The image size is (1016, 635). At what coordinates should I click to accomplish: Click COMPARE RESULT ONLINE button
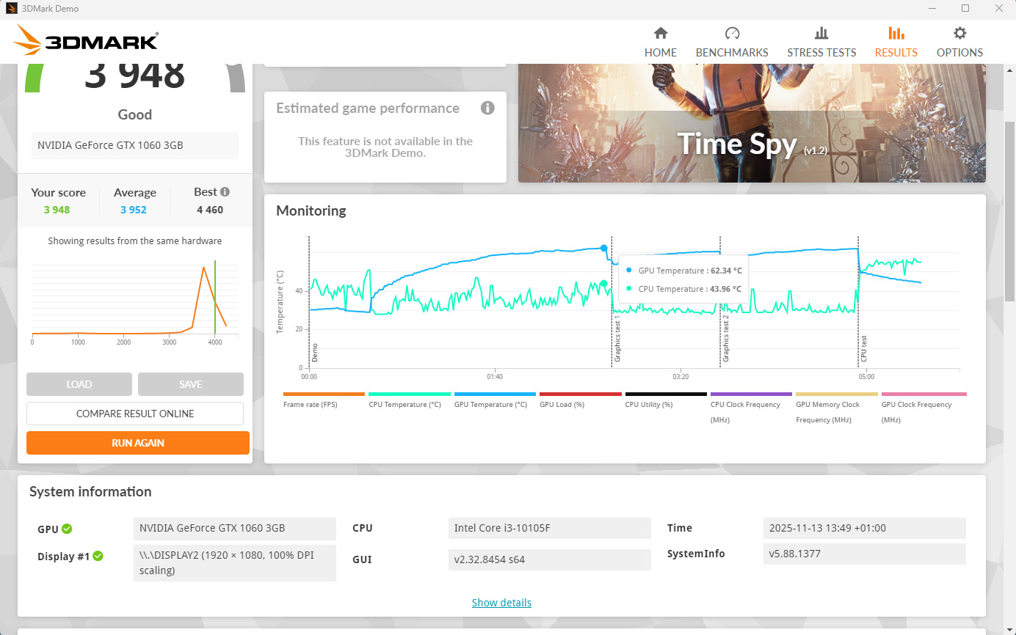point(135,414)
